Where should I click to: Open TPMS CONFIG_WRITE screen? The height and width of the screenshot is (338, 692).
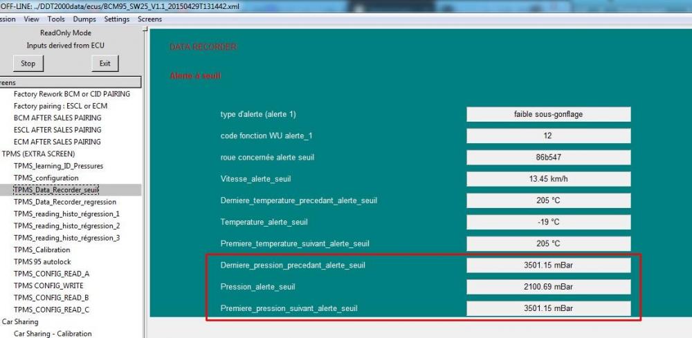(x=48, y=285)
